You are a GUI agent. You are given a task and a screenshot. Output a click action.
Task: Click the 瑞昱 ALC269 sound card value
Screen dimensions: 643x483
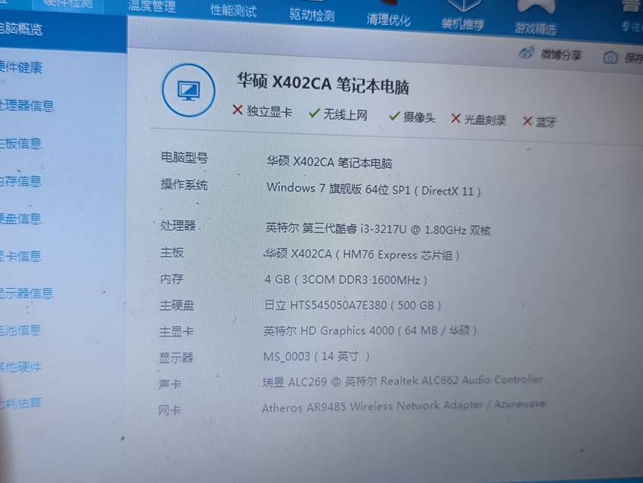(402, 381)
